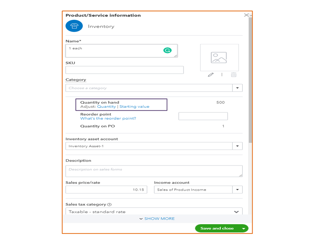Click the product image placeholder

(x=219, y=58)
